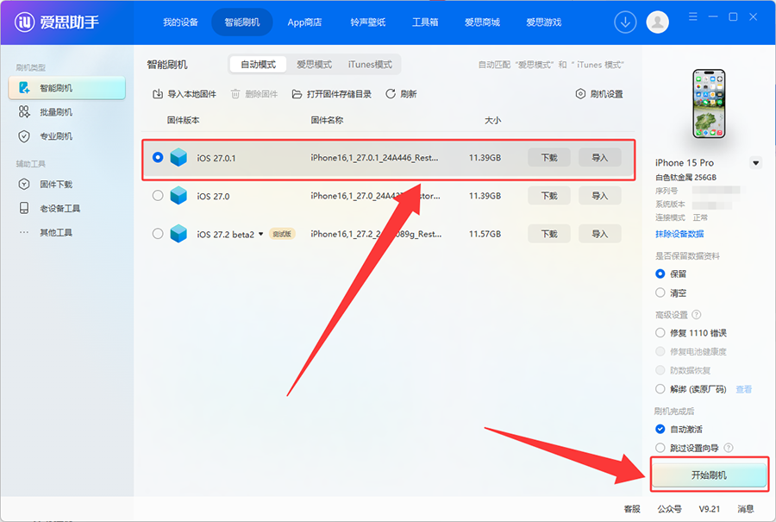Click the 11.57GB size cell

[485, 234]
